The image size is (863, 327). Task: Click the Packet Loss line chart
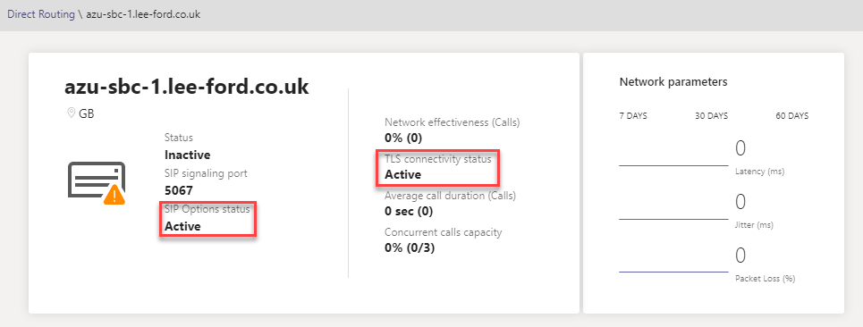click(x=673, y=272)
